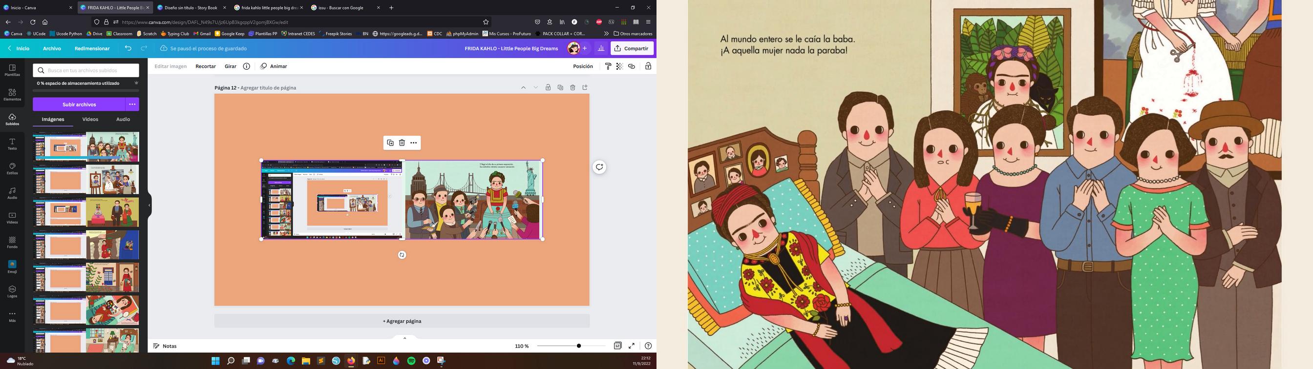Duplicate page 12 using the page header icon
This screenshot has height=369, width=1313.
(x=560, y=88)
